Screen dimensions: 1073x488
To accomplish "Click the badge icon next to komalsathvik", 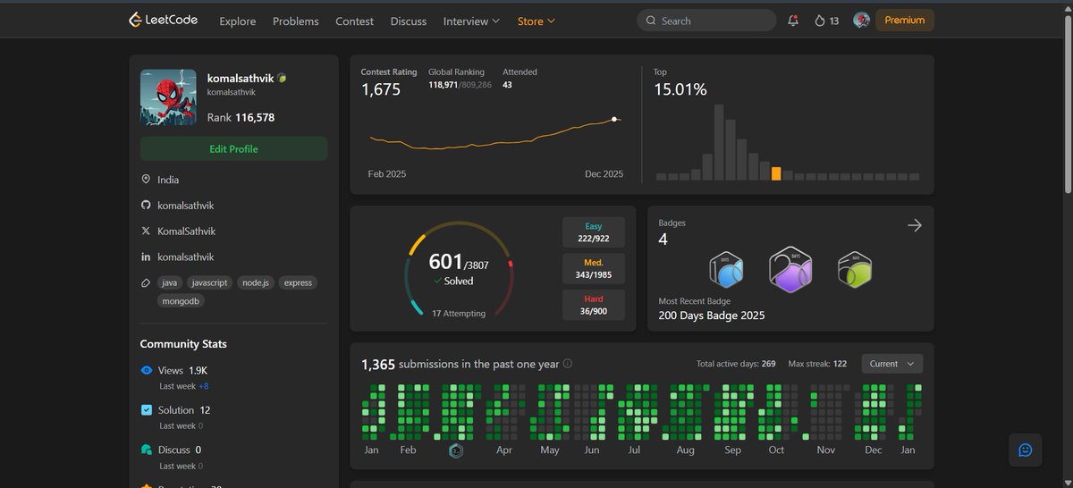I will click(x=282, y=79).
